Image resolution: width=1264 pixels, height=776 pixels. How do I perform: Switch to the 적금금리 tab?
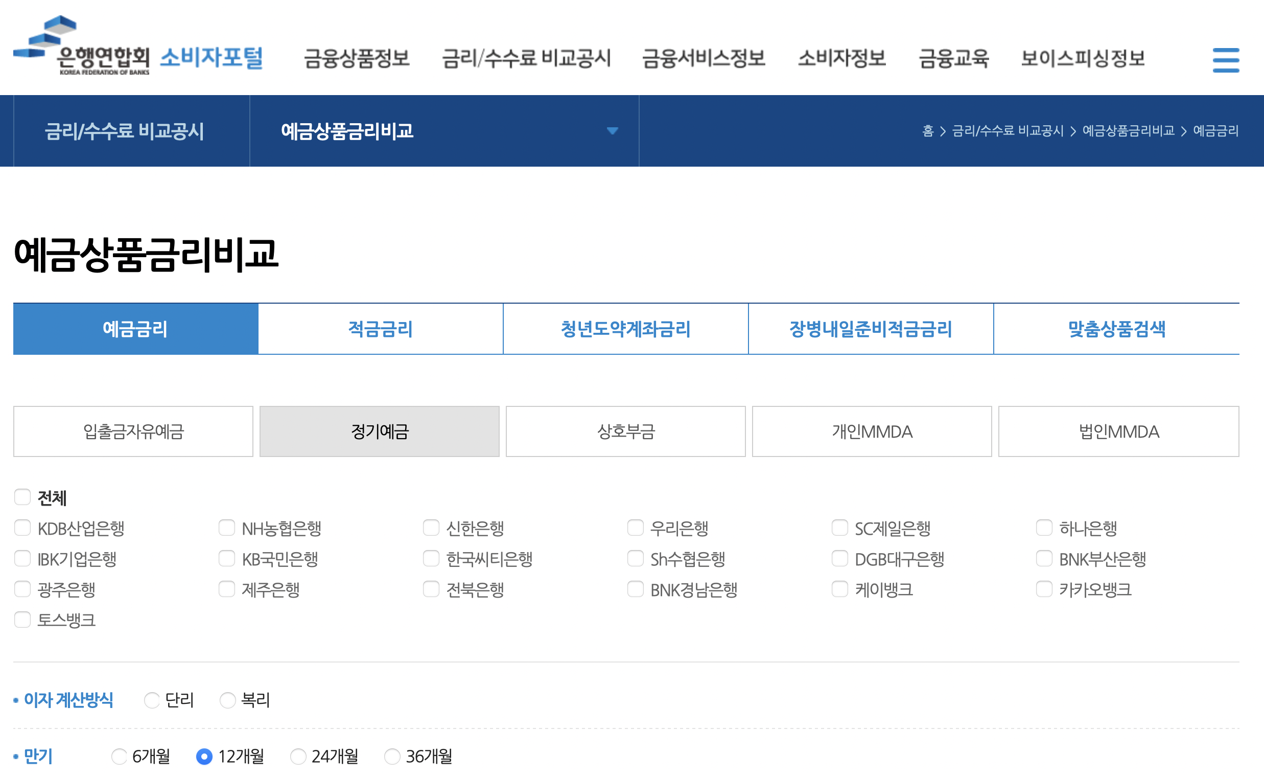(380, 329)
